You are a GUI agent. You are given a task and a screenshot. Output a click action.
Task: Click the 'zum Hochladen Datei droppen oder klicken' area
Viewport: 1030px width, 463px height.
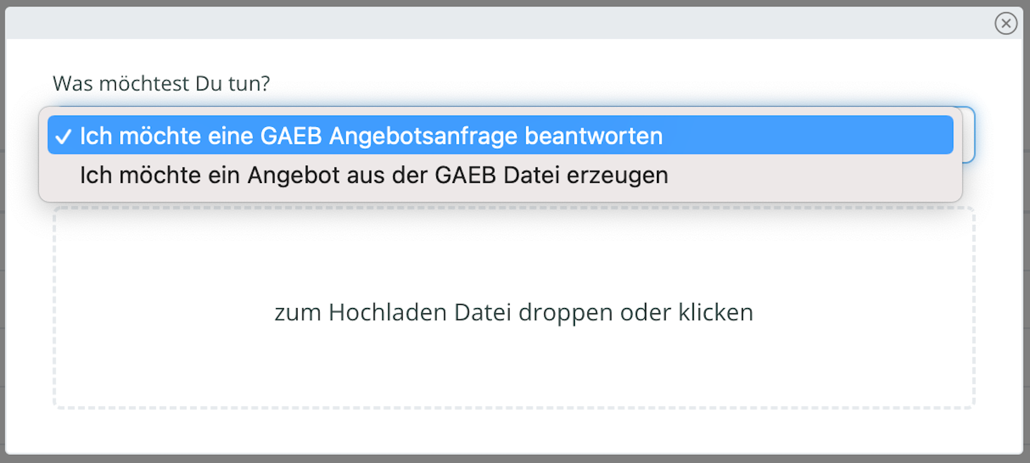514,307
